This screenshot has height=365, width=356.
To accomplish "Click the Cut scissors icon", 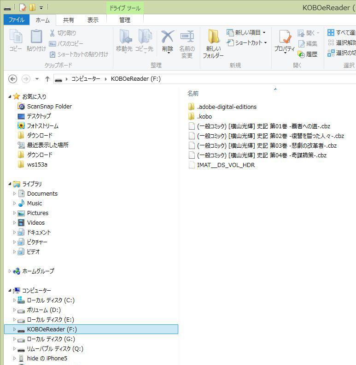I will pyautogui.click(x=53, y=33).
